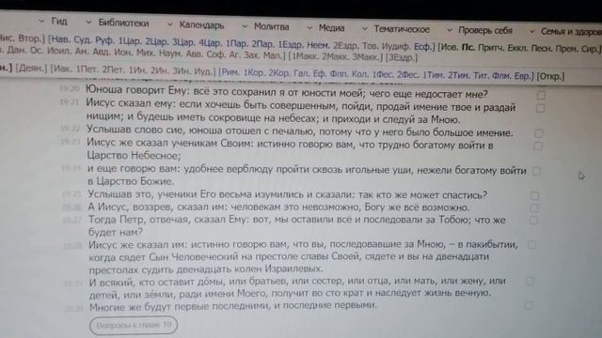Viewport: 602px width, 338px height.
Task: Tick checkbox for verse Иисус же сказал ученикам
Action: [x=538, y=146]
